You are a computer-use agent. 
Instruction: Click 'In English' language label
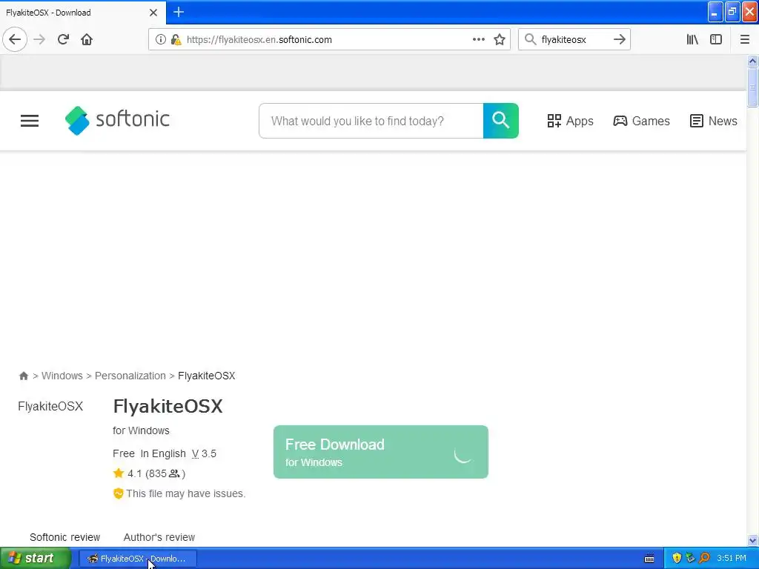(x=163, y=454)
